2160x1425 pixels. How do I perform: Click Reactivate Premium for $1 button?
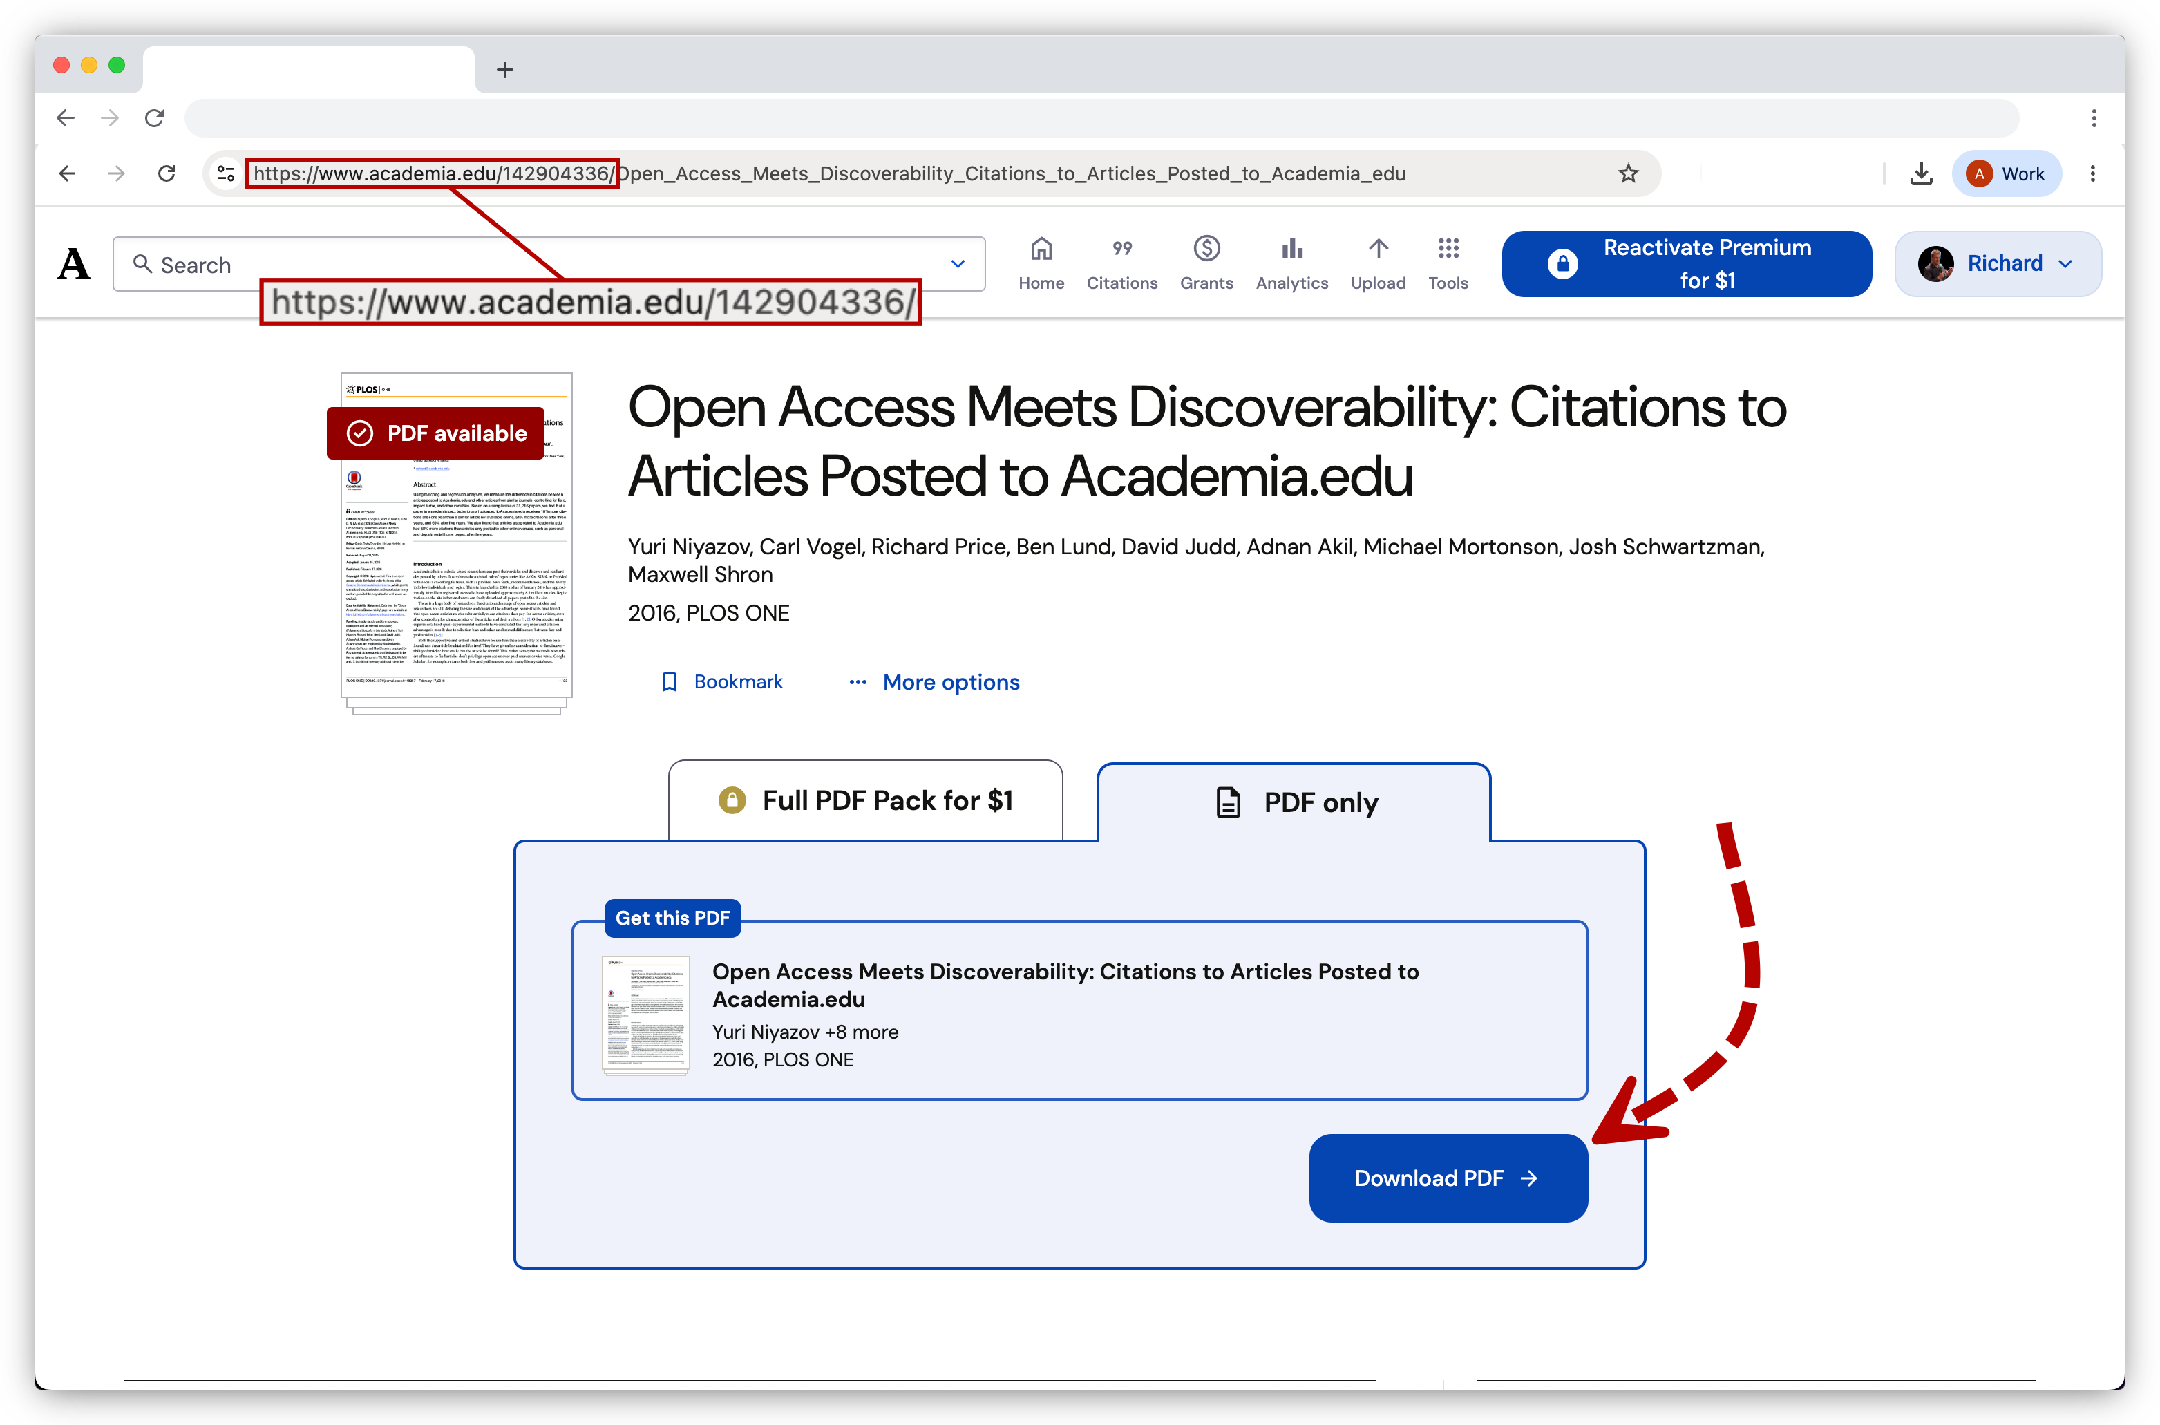coord(1686,263)
